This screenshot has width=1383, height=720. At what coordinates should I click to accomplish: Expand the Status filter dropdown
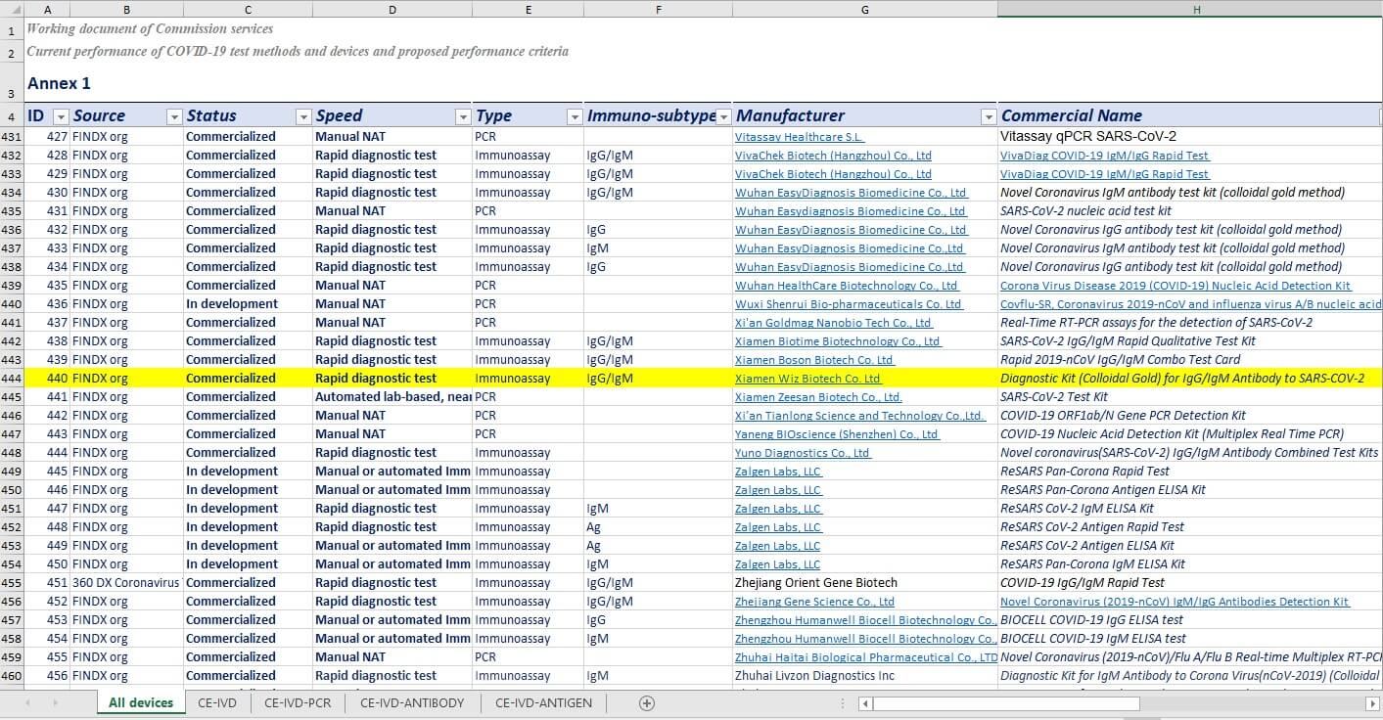tap(303, 116)
